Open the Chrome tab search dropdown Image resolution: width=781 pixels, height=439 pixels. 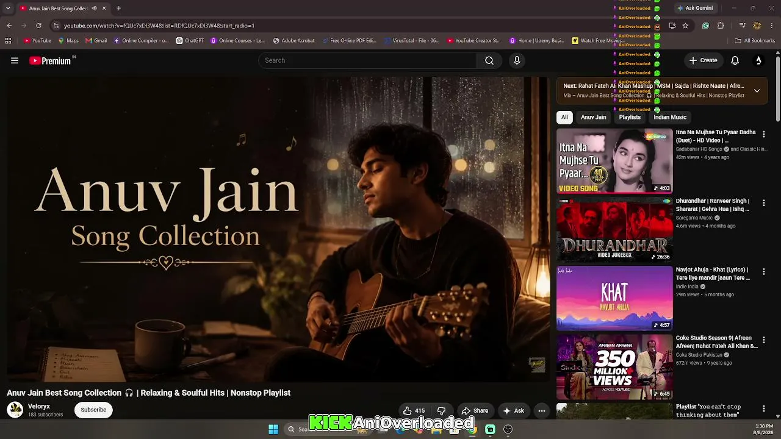(x=8, y=9)
